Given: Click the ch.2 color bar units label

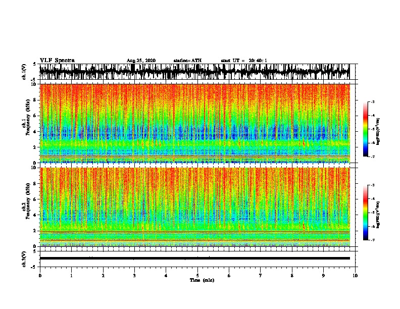Looking at the screenshot, I should [x=378, y=215].
